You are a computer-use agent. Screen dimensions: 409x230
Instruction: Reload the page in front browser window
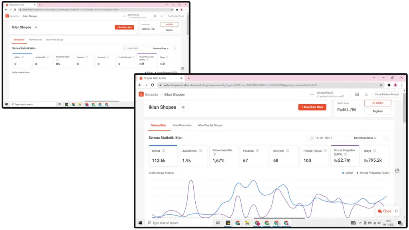pyautogui.click(x=152, y=85)
